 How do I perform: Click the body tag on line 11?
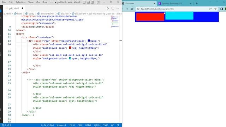pyautogui.click(x=20, y=34)
